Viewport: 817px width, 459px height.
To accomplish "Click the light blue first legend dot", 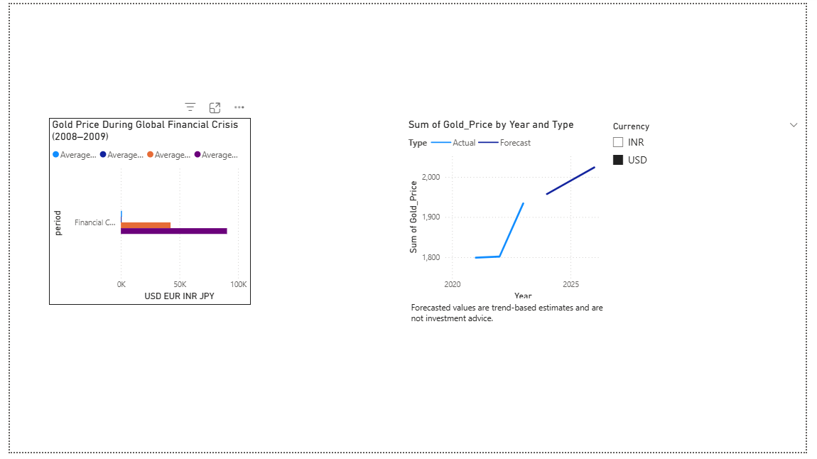I will (56, 155).
